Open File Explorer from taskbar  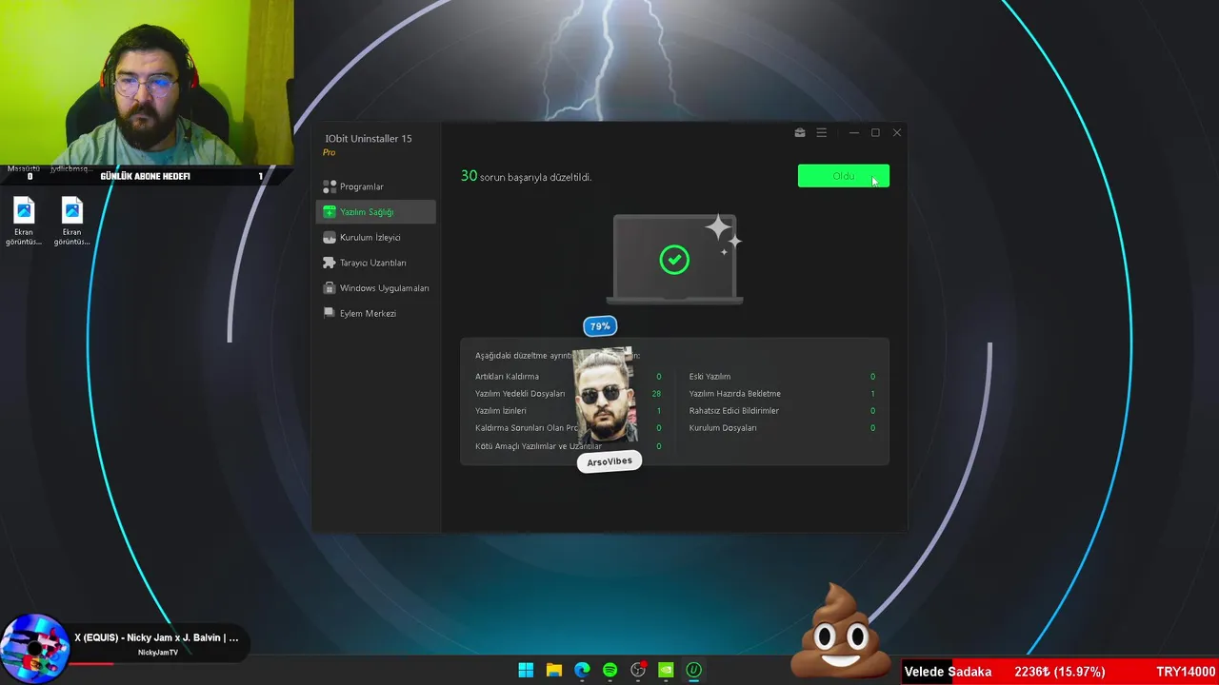[x=554, y=670]
